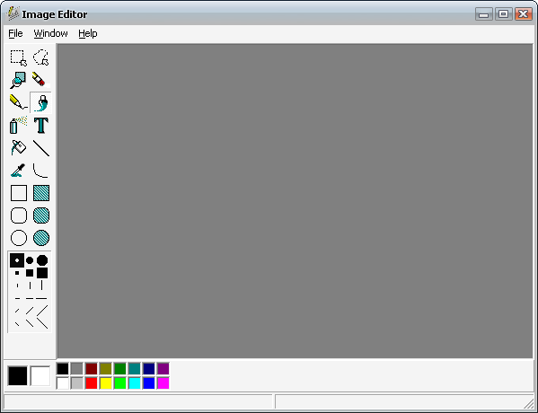Select the filled ellipse tool
The image size is (538, 413).
[x=40, y=238]
